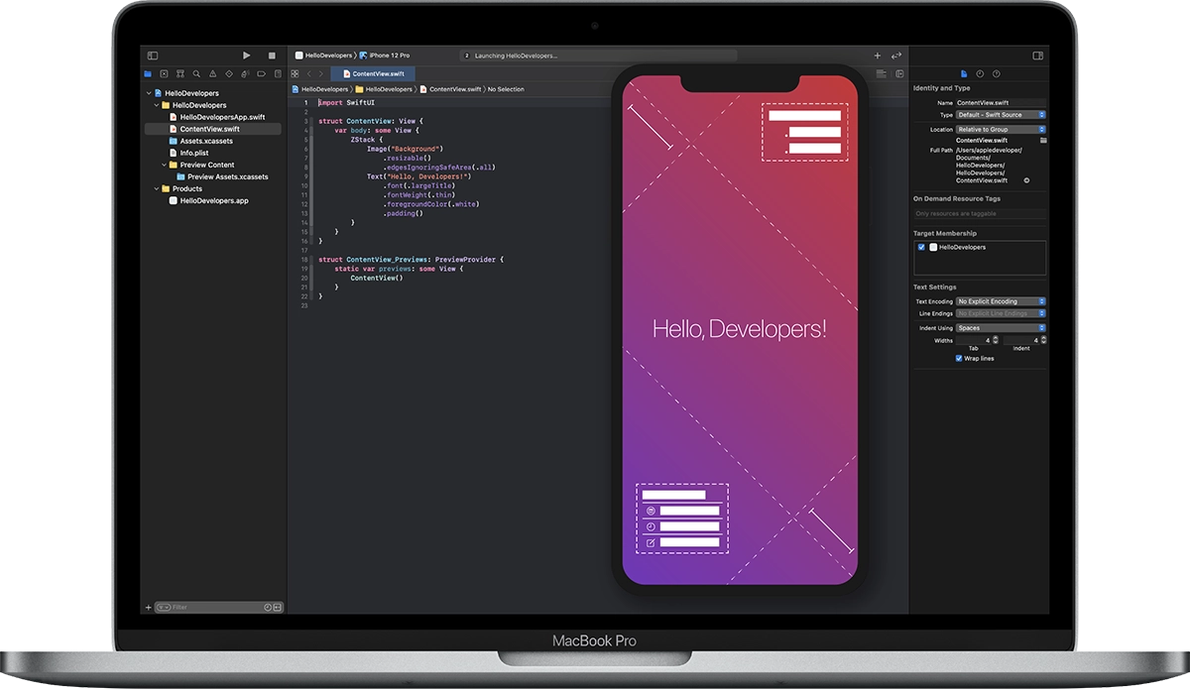
Task: Toggle recent files filter in navigator
Action: (x=268, y=607)
